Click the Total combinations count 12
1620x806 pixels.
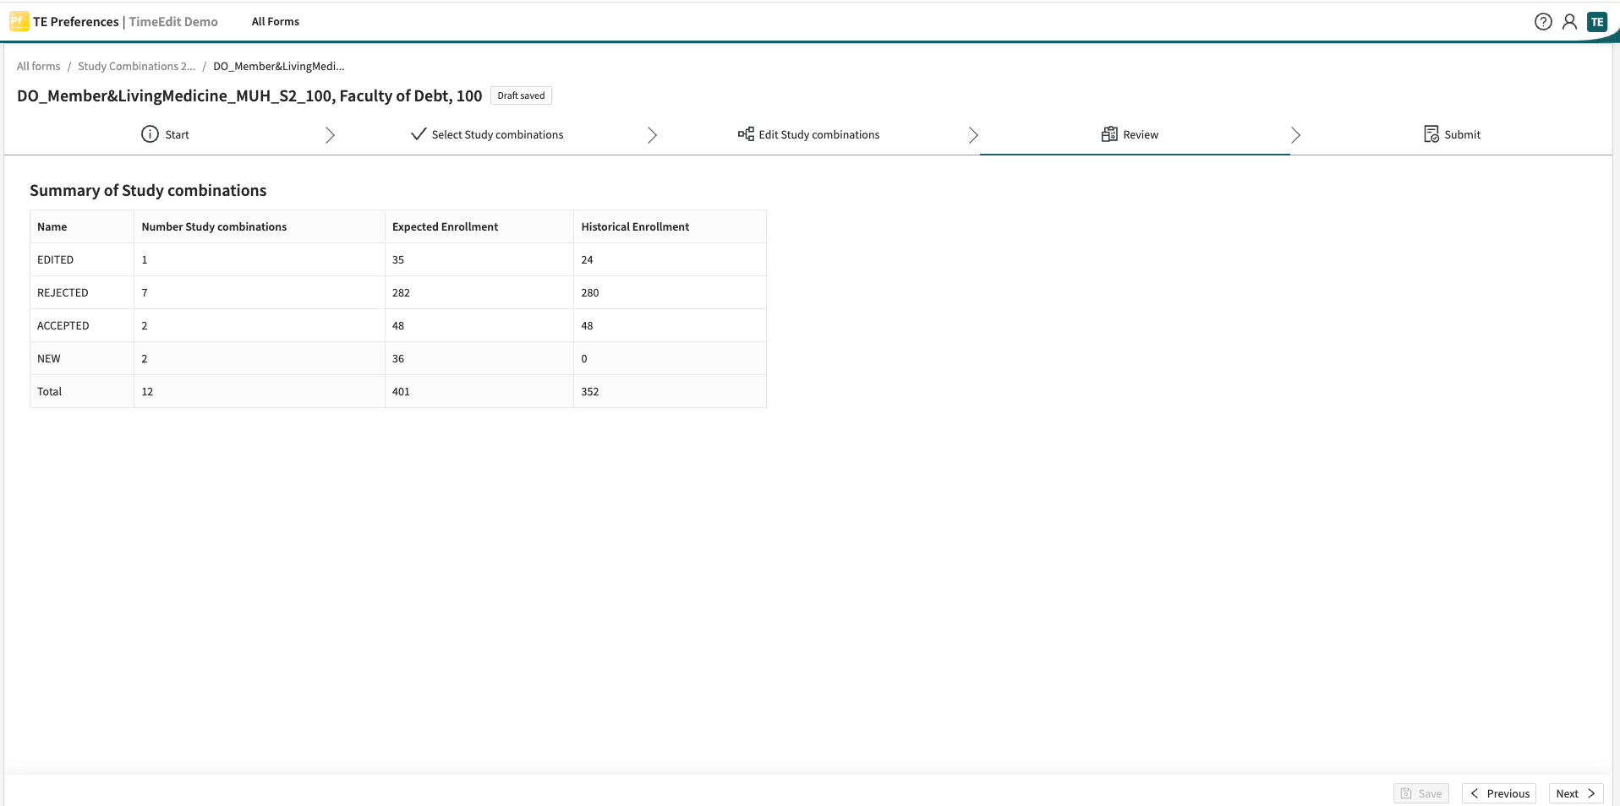[x=147, y=391]
